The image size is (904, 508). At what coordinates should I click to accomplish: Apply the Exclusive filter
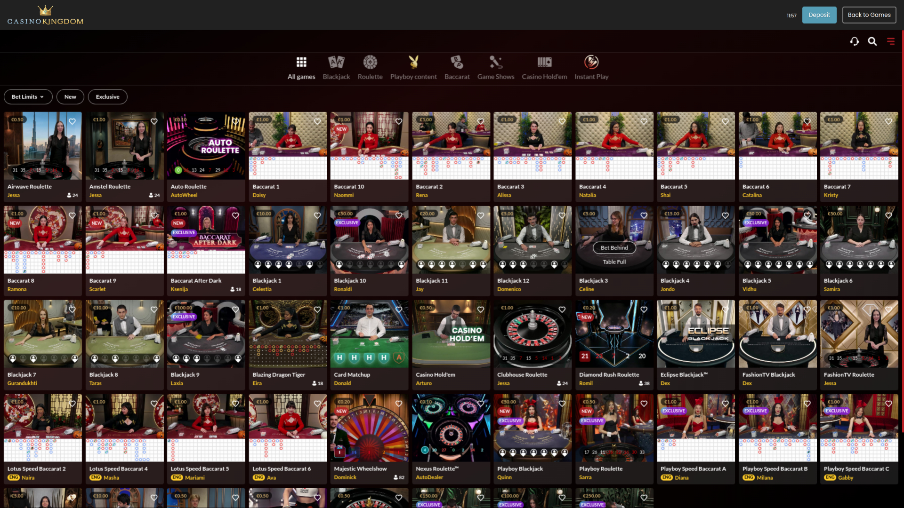pos(107,97)
